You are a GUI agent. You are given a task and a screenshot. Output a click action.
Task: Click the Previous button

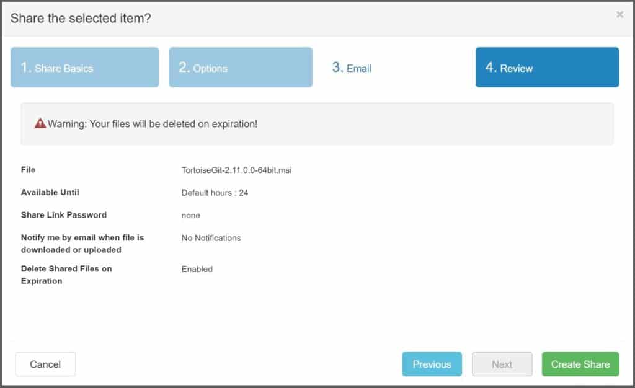432,364
